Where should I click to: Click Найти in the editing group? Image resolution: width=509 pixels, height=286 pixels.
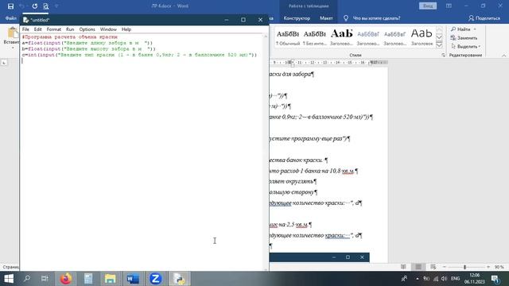coord(460,29)
